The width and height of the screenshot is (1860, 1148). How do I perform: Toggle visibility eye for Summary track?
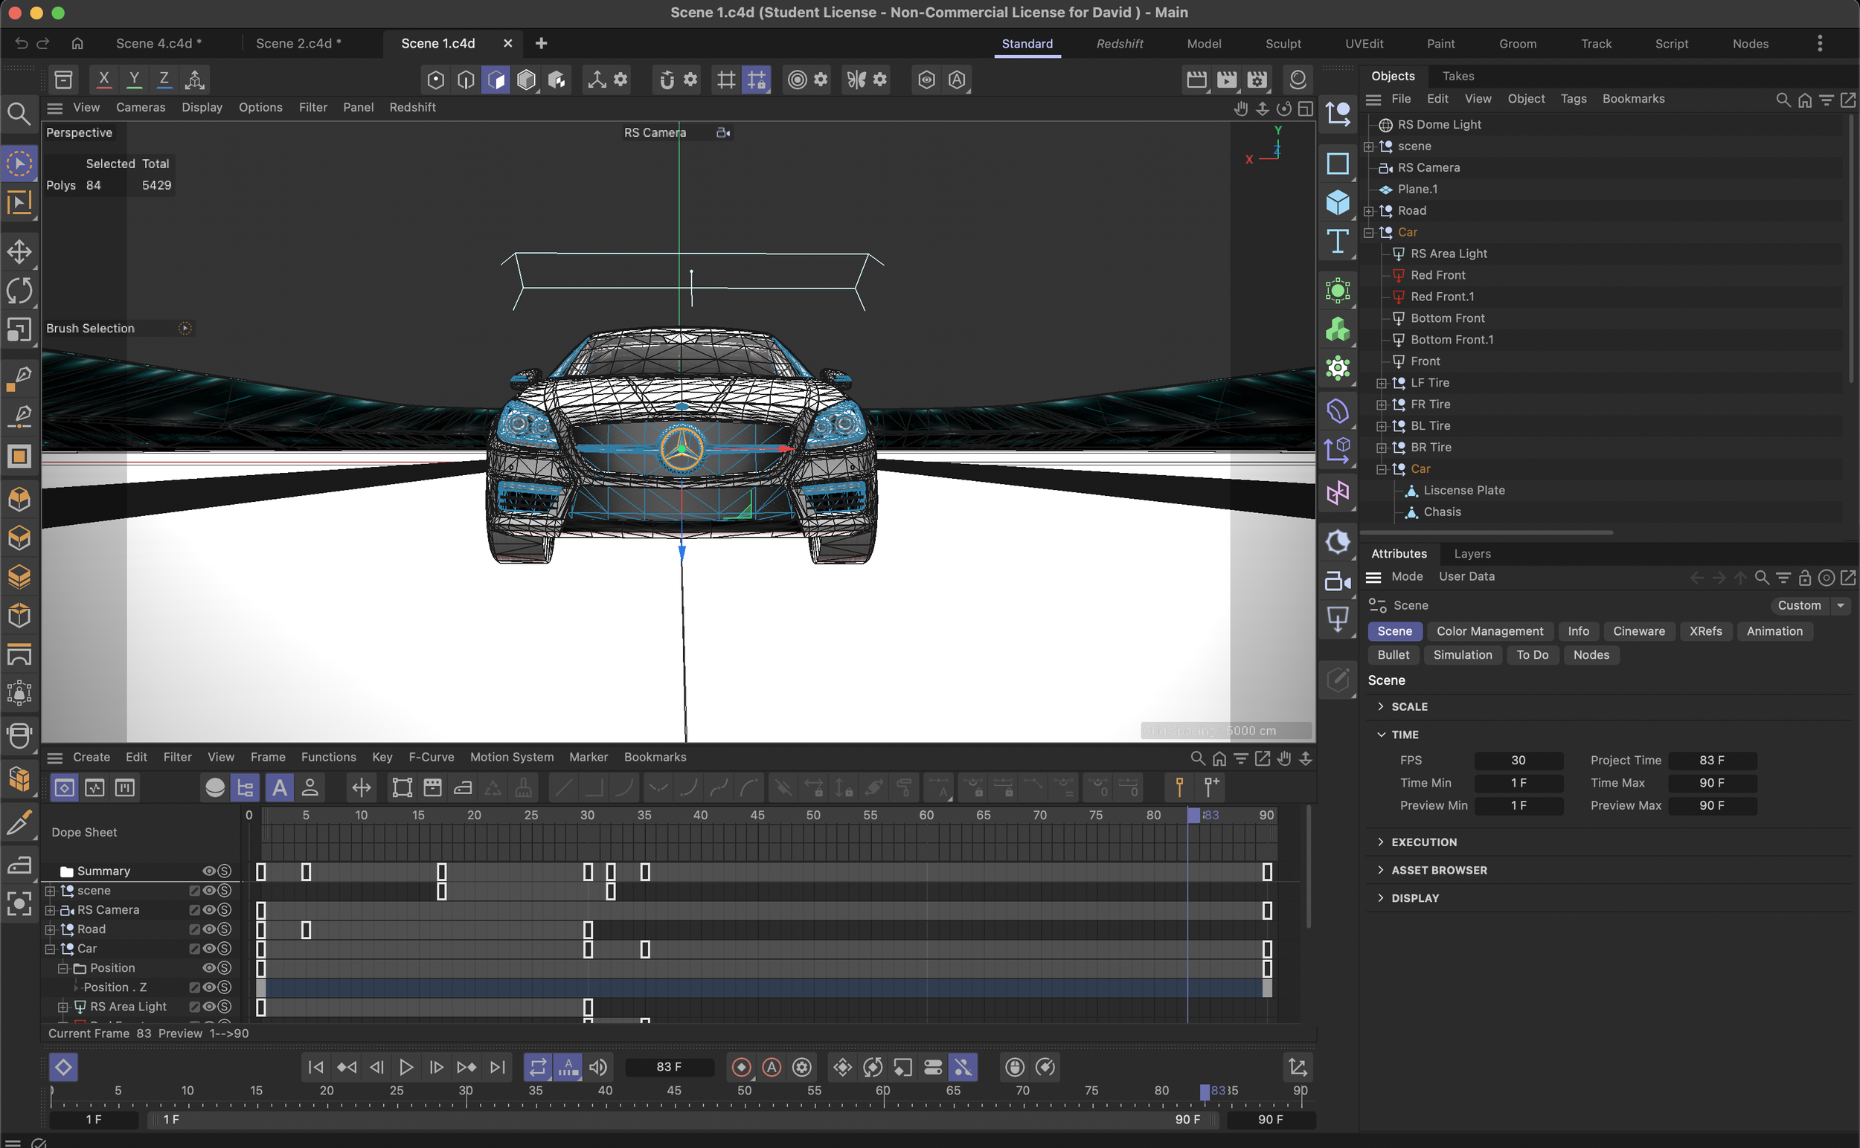[x=208, y=871]
